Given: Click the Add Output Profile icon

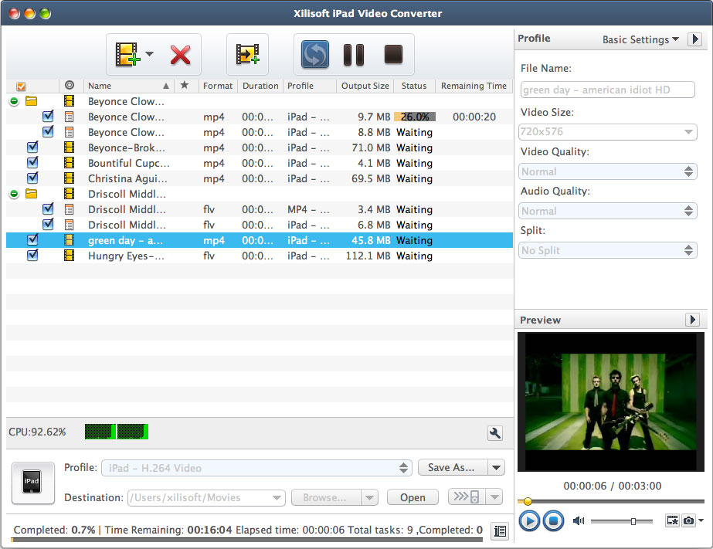Looking at the screenshot, I should pos(247,54).
